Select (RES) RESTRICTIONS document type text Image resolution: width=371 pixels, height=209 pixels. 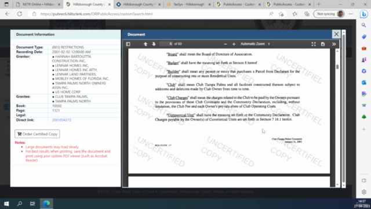tap(68, 47)
